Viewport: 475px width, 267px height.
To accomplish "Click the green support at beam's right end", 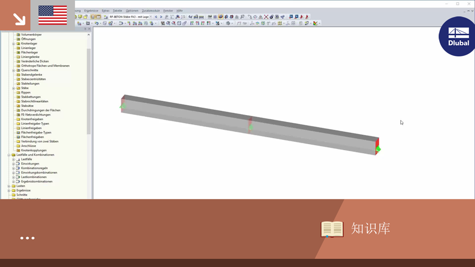I will [378, 149].
